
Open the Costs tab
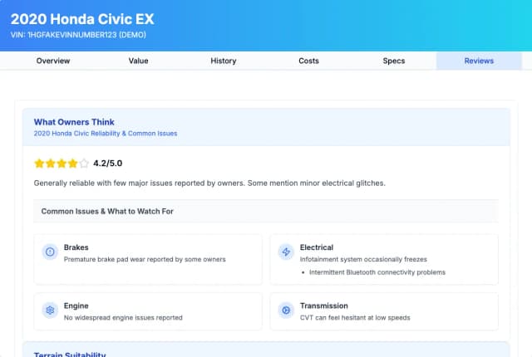(308, 61)
